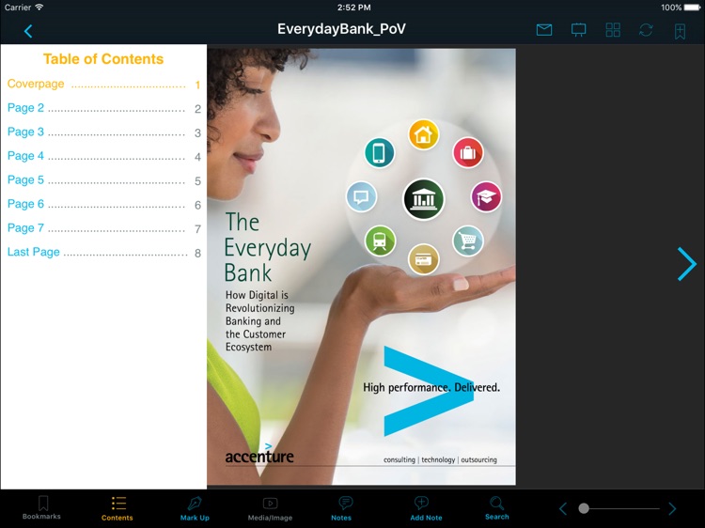The height and width of the screenshot is (528, 705).
Task: Activate the Mark Up tool
Action: 195,508
